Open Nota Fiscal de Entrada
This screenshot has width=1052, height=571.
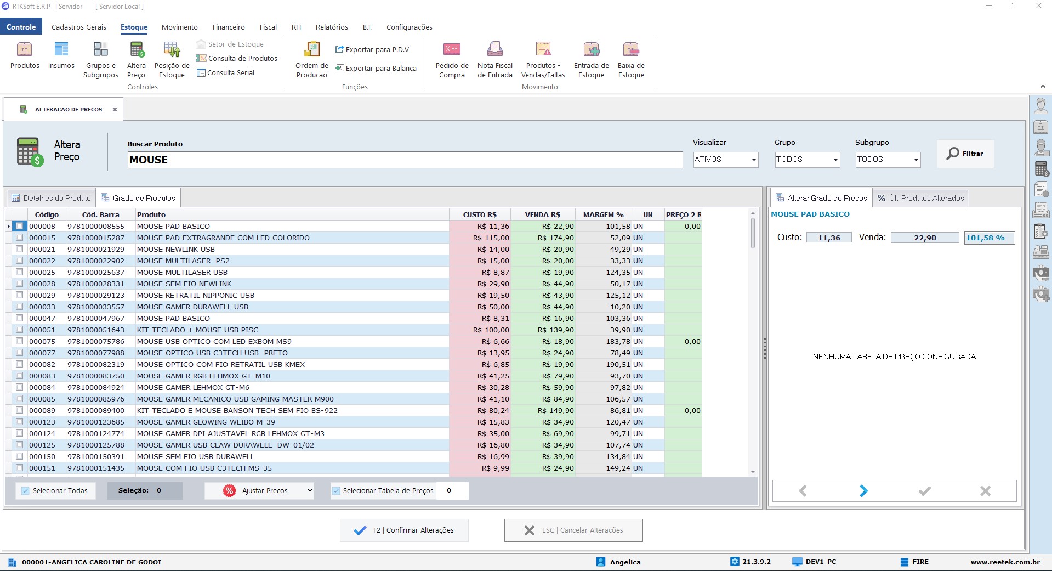point(495,60)
